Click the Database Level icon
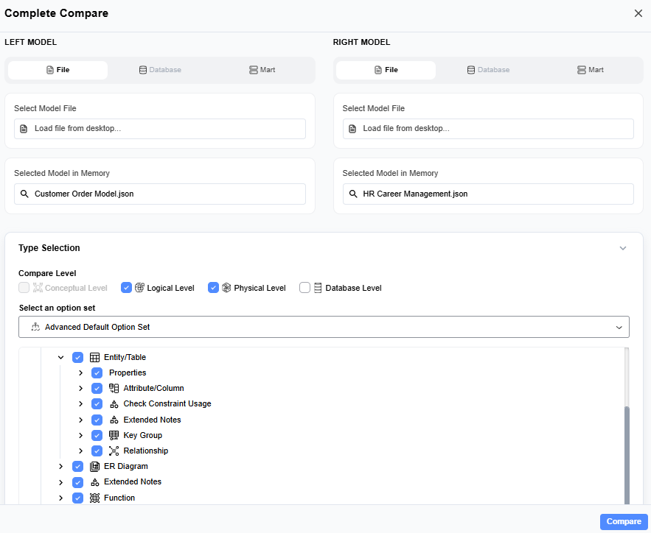This screenshot has height=533, width=651. [318, 288]
